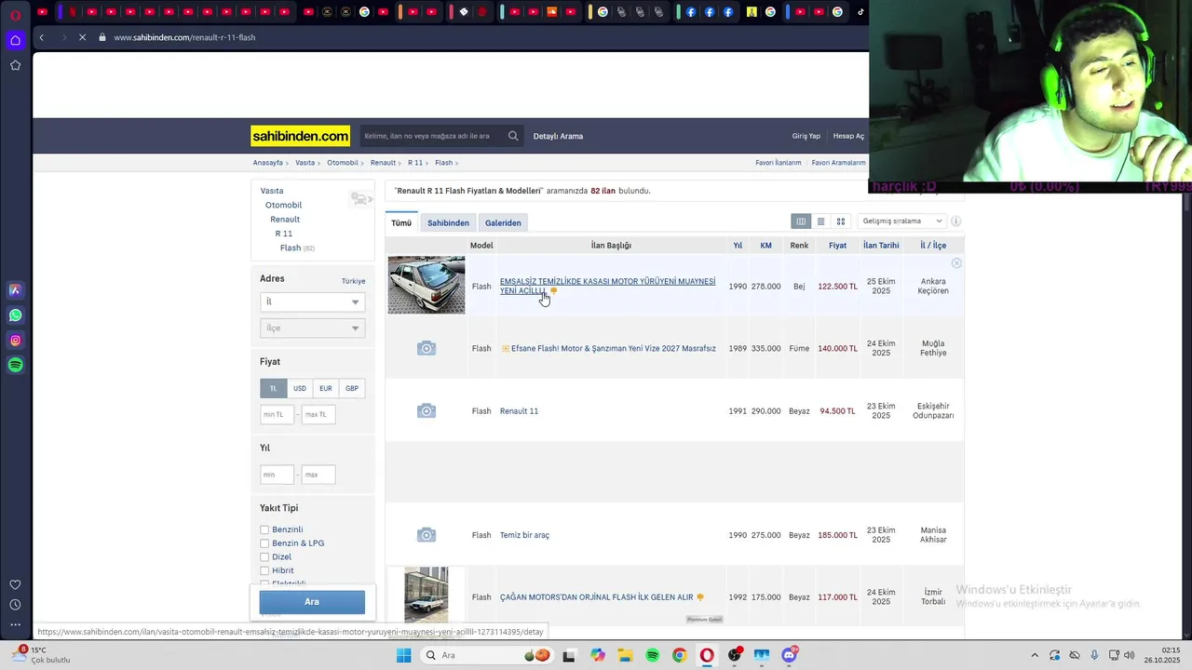Check the Benzinli fuel type
Viewport: 1192px width, 670px height.
point(264,529)
